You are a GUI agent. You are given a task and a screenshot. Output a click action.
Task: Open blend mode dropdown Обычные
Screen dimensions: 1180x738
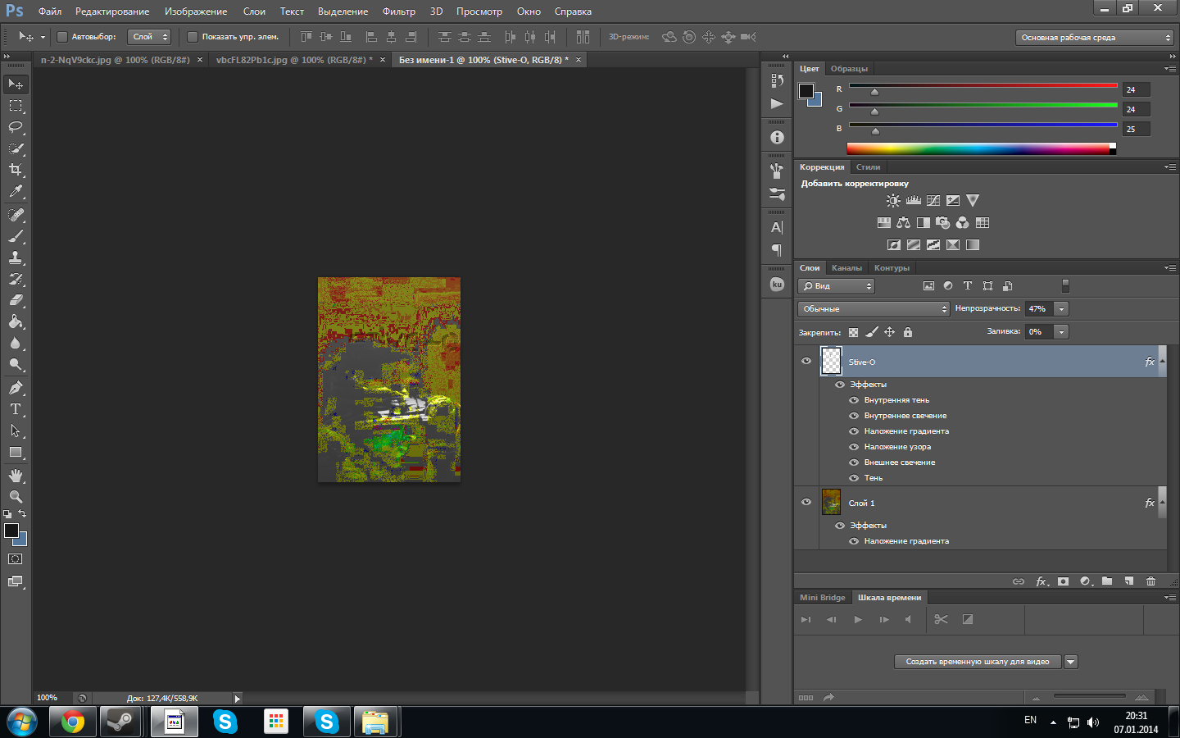pos(874,309)
